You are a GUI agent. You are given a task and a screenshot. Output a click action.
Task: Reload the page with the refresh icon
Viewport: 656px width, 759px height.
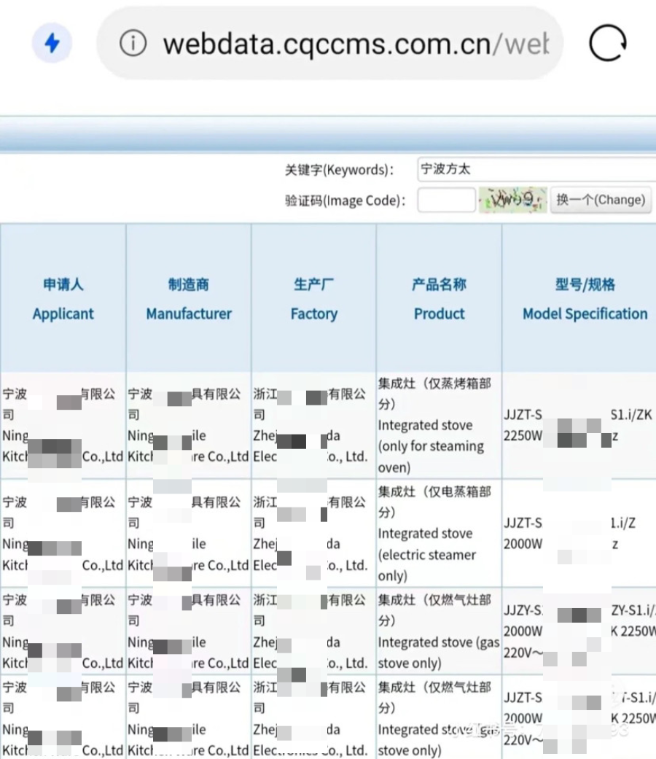pyautogui.click(x=608, y=43)
